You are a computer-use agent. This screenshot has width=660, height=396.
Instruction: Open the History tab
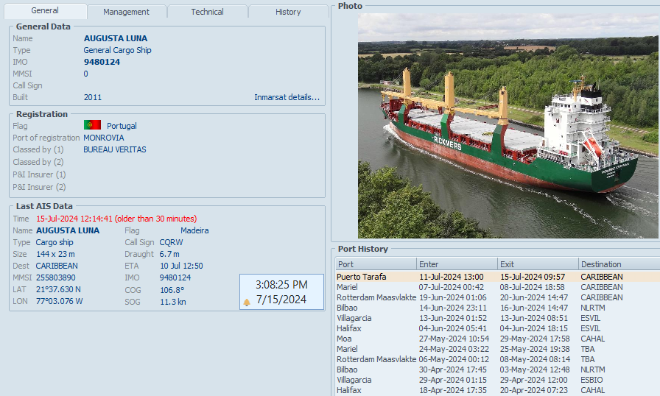pyautogui.click(x=288, y=12)
